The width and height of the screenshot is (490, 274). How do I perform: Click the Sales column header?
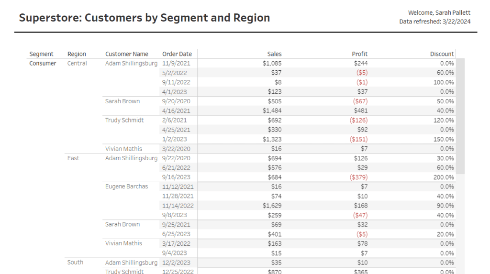pyautogui.click(x=274, y=54)
